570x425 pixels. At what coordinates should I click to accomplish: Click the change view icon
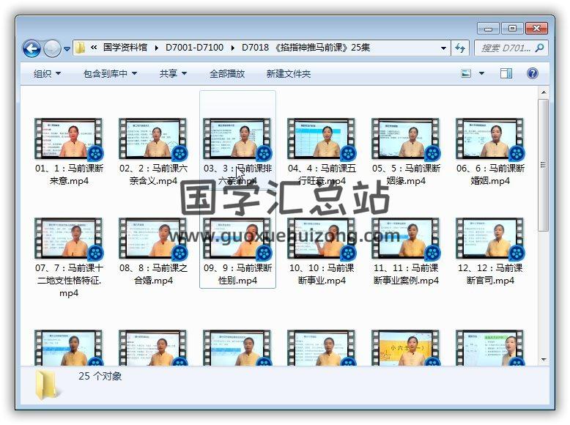[x=466, y=73]
